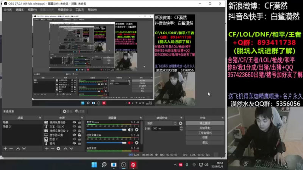Image resolution: width=303 pixels, height=170 pixels.
Task: Add a new scene with the plus icon in 场景 panel
Action: pos(5,148)
